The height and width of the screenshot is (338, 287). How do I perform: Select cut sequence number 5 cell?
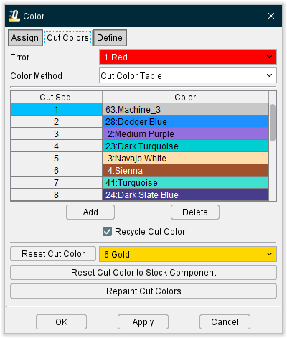pyautogui.click(x=56, y=159)
